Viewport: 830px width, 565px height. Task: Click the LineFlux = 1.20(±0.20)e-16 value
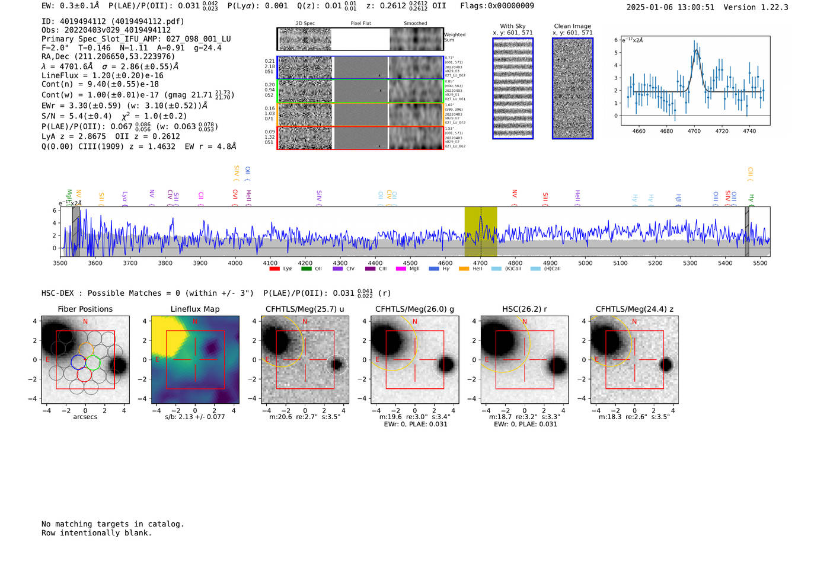point(103,75)
